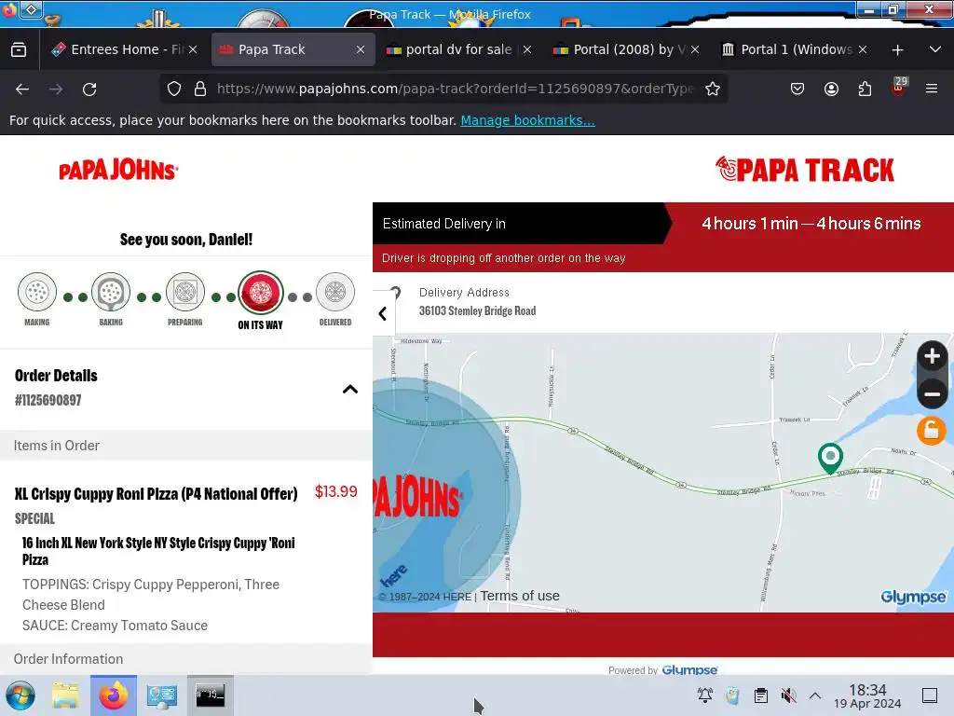Open the notifications bell tray icon

(x=705, y=695)
